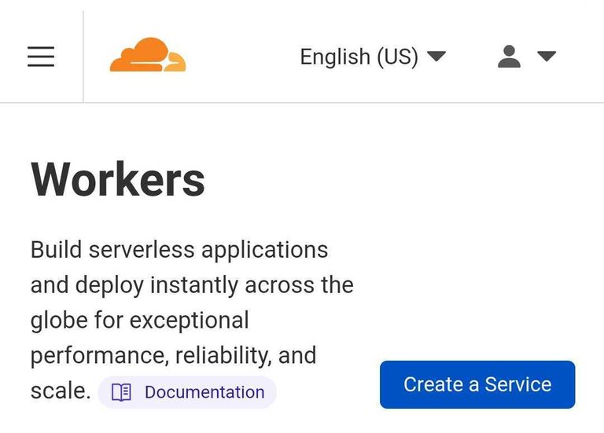Open the hamburger navigation menu

(x=41, y=57)
